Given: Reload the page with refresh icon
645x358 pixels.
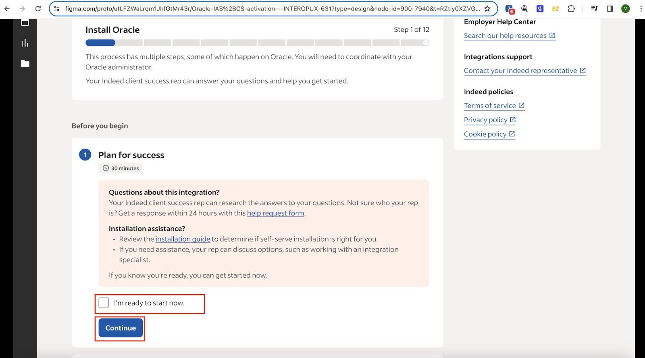Looking at the screenshot, I should click(38, 8).
